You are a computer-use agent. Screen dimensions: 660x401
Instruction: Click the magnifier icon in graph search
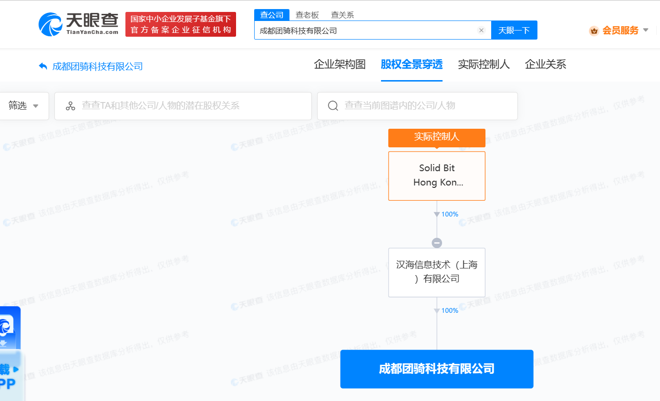click(x=333, y=106)
